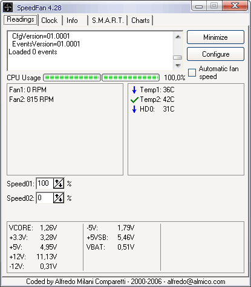
Task: Enable the Automatic fan speed checkbox
Action: pyautogui.click(x=192, y=72)
